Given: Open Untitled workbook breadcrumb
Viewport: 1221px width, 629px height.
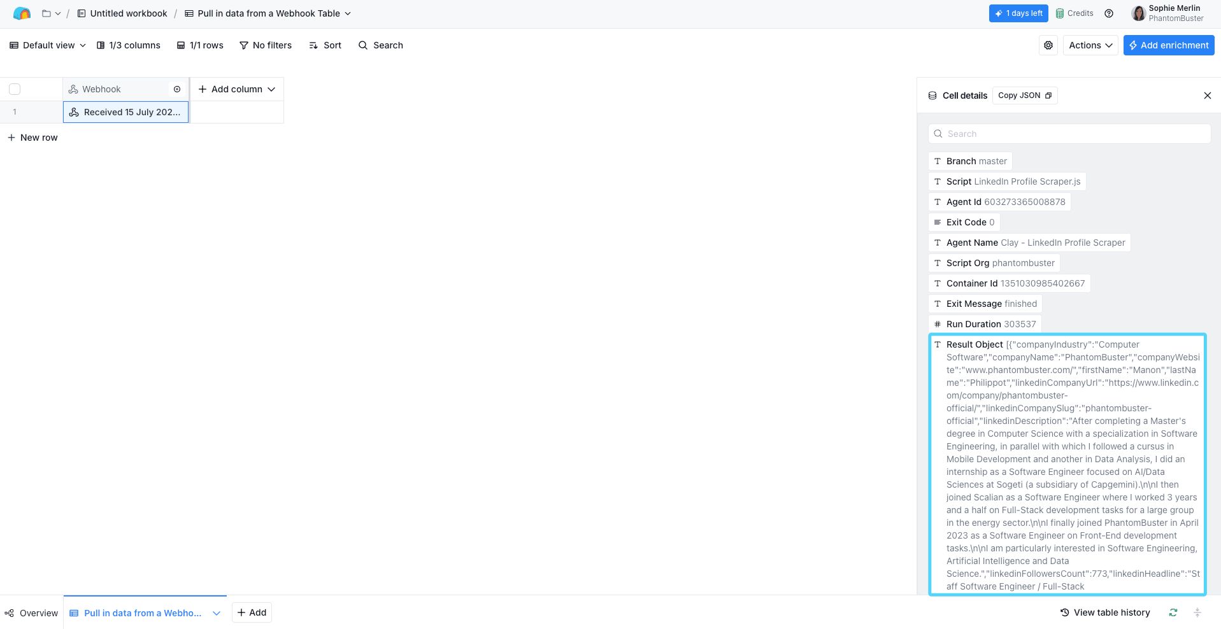Looking at the screenshot, I should [122, 13].
